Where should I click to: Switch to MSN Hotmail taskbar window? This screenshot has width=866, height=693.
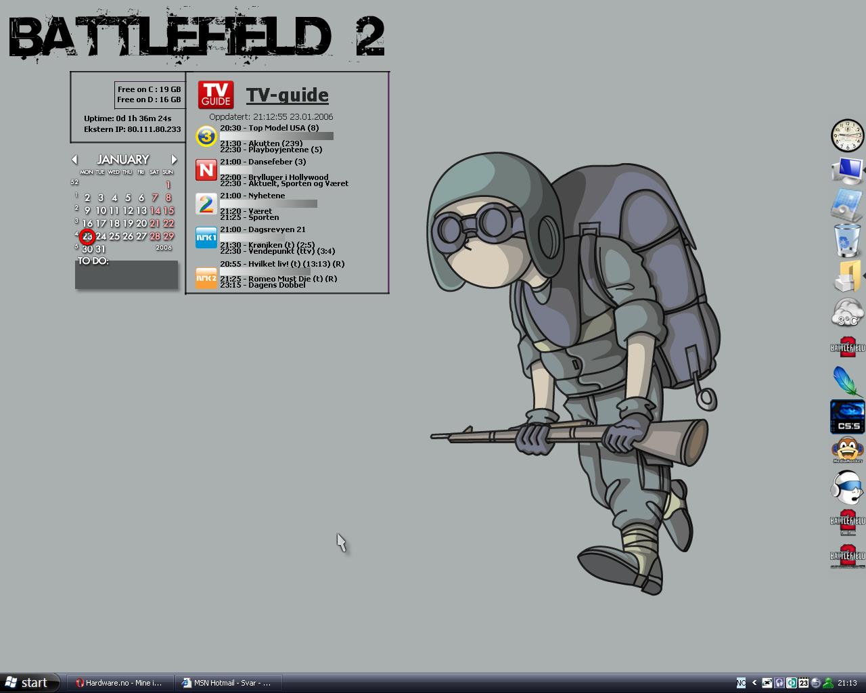point(228,683)
